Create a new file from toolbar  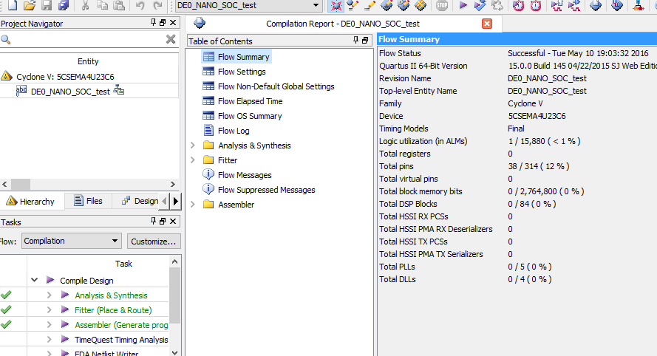[12, 5]
